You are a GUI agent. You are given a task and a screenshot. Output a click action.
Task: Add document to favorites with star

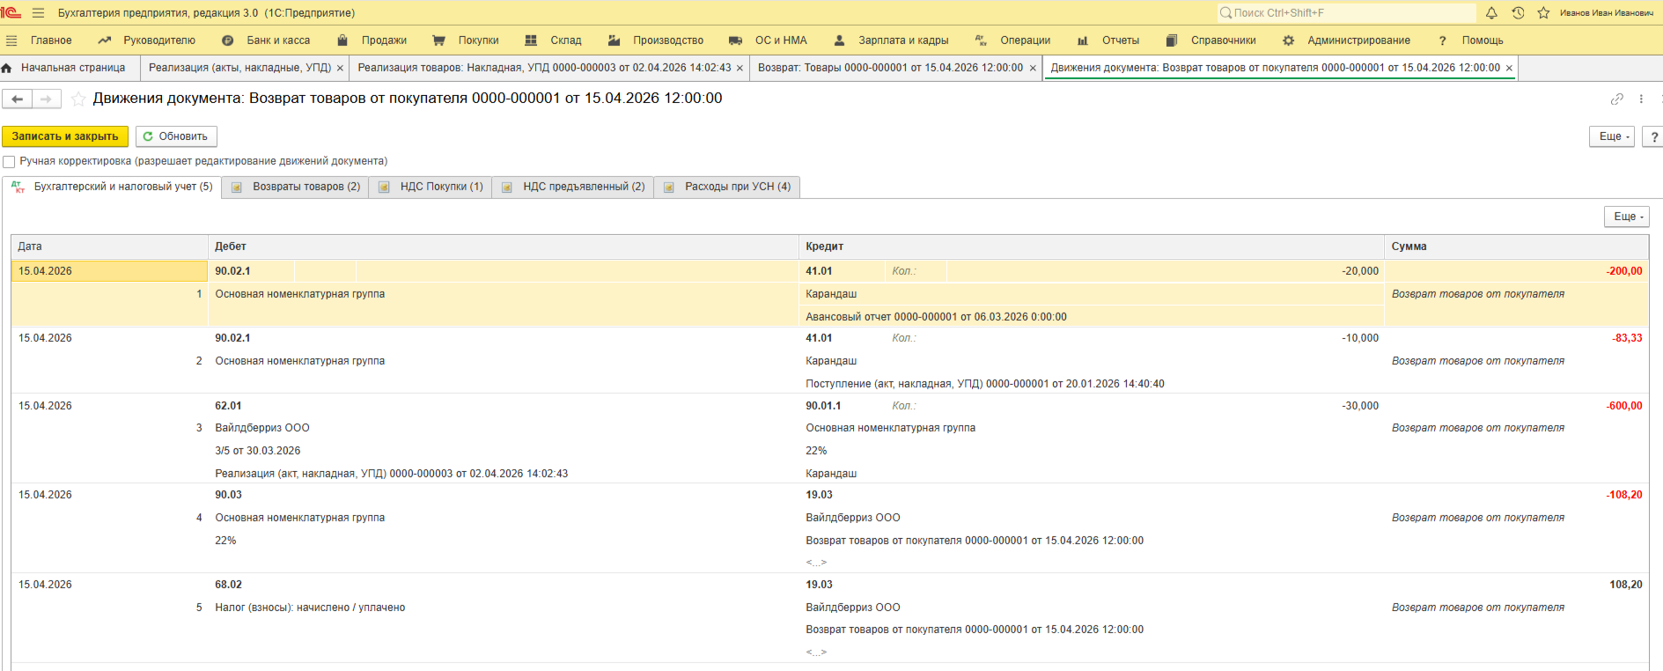78,100
